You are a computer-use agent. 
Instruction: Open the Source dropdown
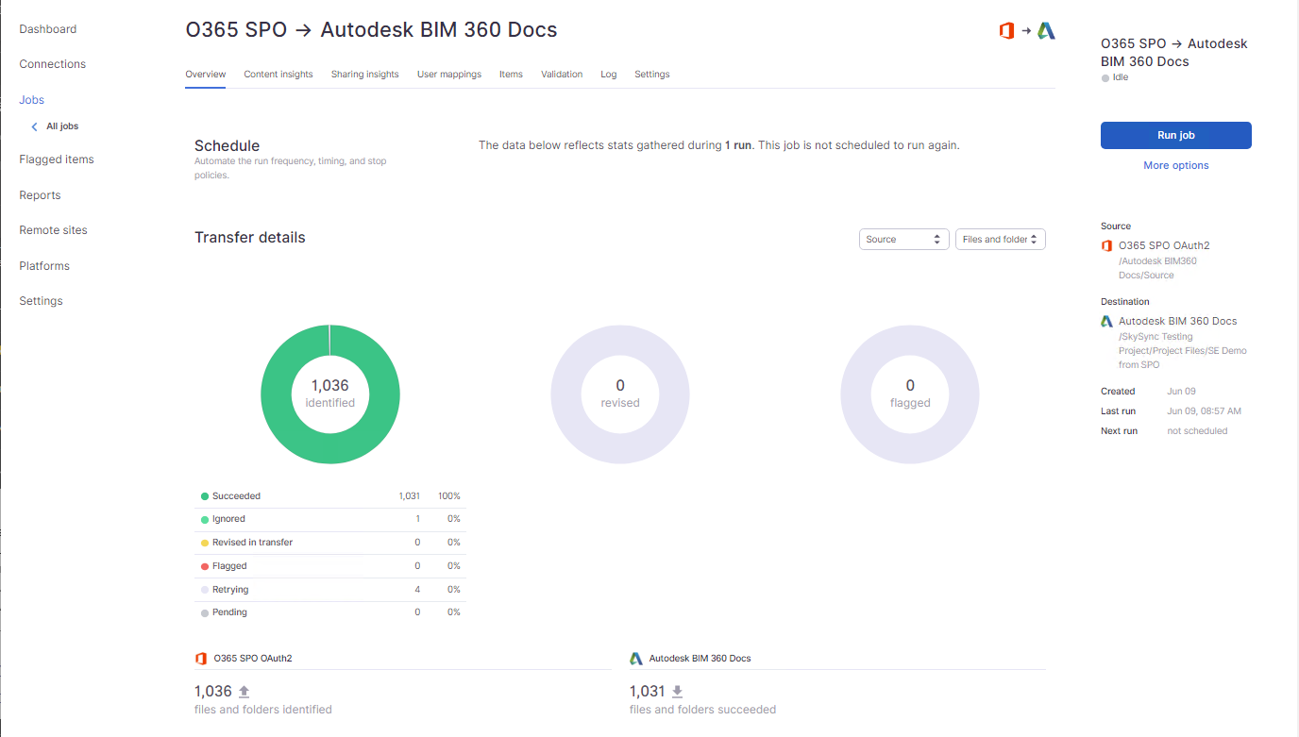(904, 240)
